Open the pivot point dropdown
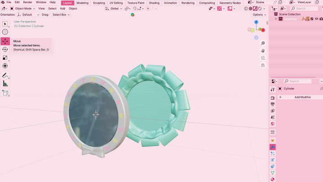 (x=127, y=9)
